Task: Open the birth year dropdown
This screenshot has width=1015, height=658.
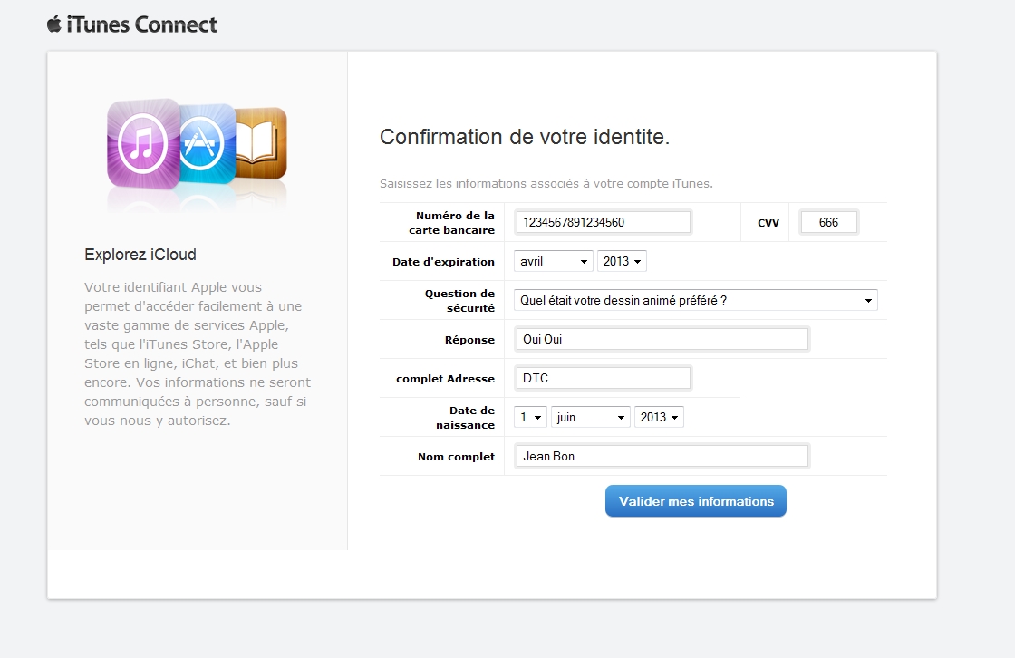Action: pyautogui.click(x=659, y=417)
